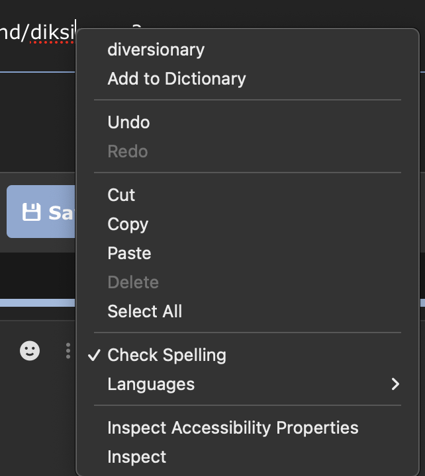The height and width of the screenshot is (476, 425).
Task: Click the checkmark beside Check Spelling
Action: click(x=94, y=355)
